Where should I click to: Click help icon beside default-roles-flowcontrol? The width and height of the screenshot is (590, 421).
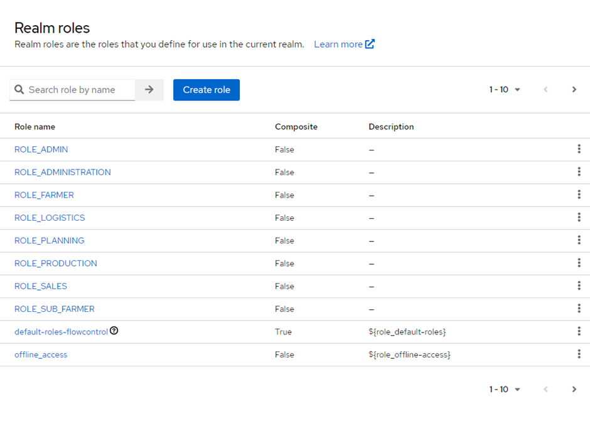pyautogui.click(x=114, y=331)
